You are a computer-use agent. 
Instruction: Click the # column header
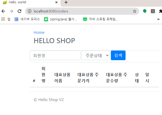pyautogui.click(x=34, y=81)
